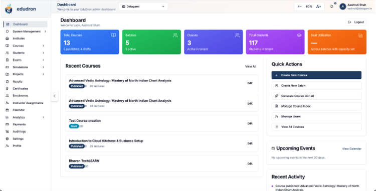Expand the Projects submenu chevron
Image resolution: width=376 pixels, height=191 pixels.
44,74
